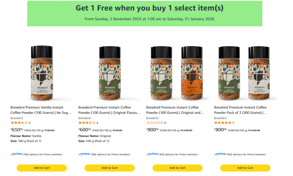The height and width of the screenshot is (176, 293).
Task: Click the empty star rating with 0 reviews
Action: point(155,123)
